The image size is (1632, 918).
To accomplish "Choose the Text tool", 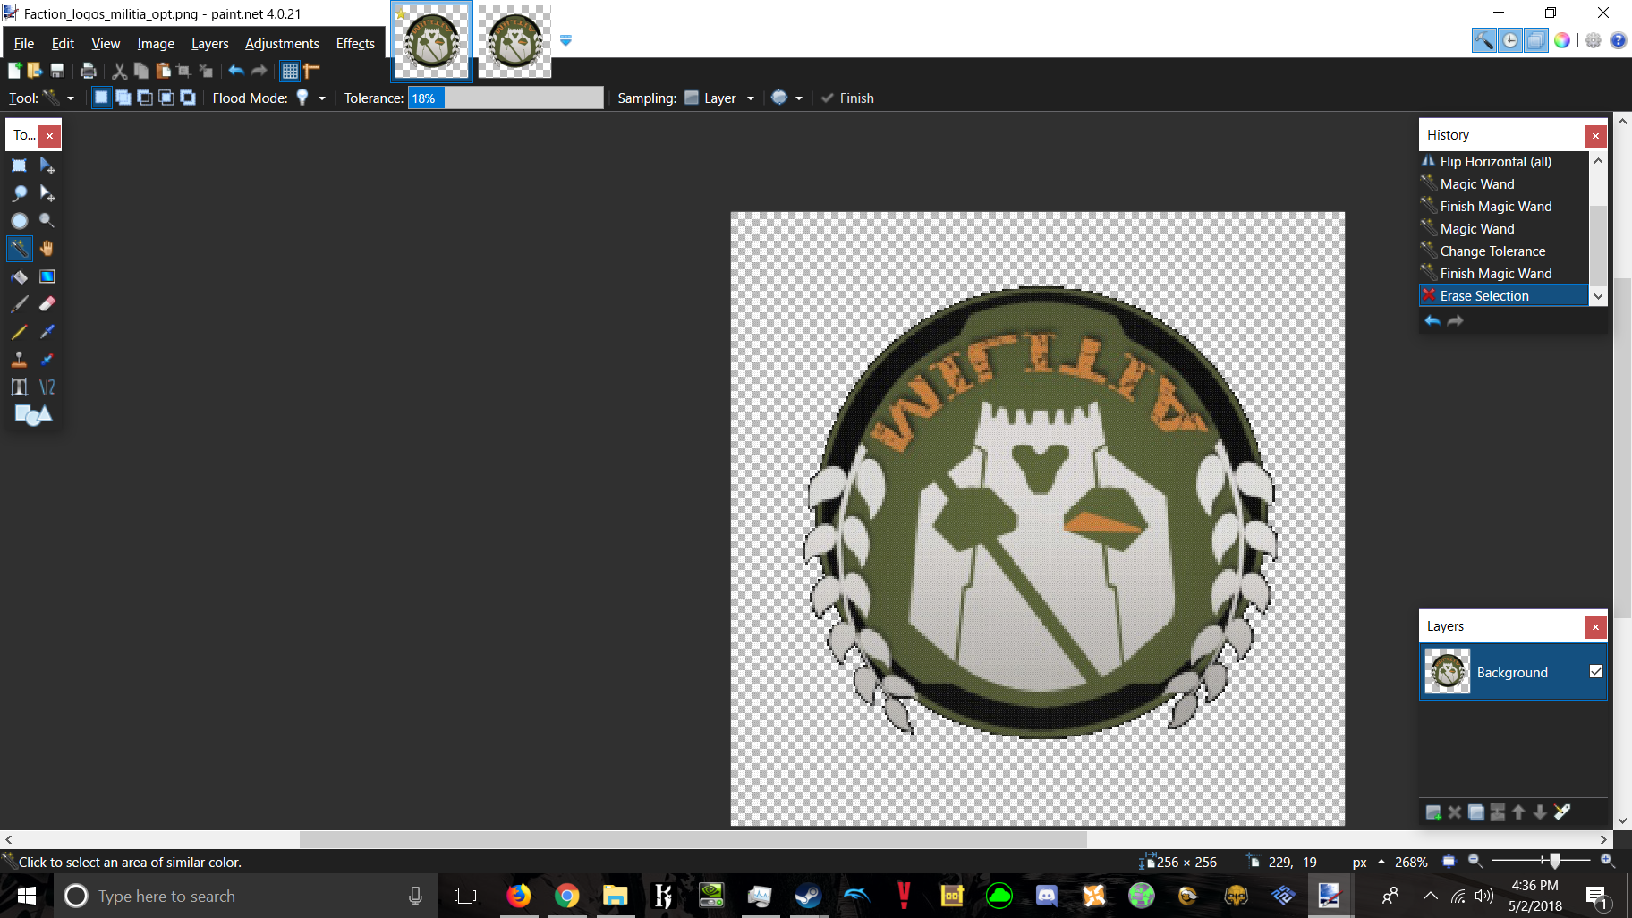I will tap(20, 387).
